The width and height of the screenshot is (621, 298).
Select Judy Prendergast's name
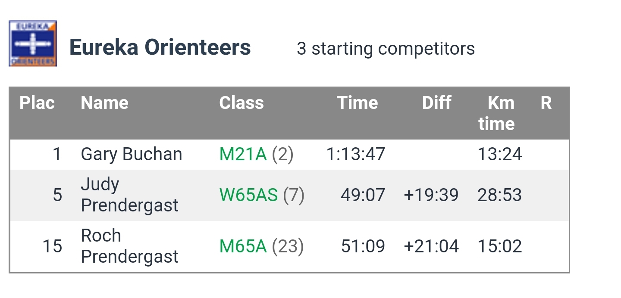point(129,195)
